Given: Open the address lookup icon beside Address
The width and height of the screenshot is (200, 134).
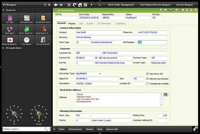Looking at the screenshot, I should click(166, 94).
